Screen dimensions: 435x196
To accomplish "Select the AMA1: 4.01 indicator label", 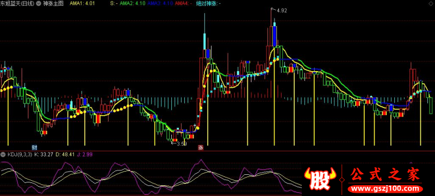I will pyautogui.click(x=83, y=4).
